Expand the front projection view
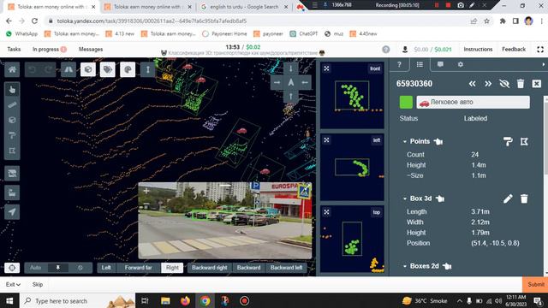This screenshot has height=308, width=548. click(326, 68)
